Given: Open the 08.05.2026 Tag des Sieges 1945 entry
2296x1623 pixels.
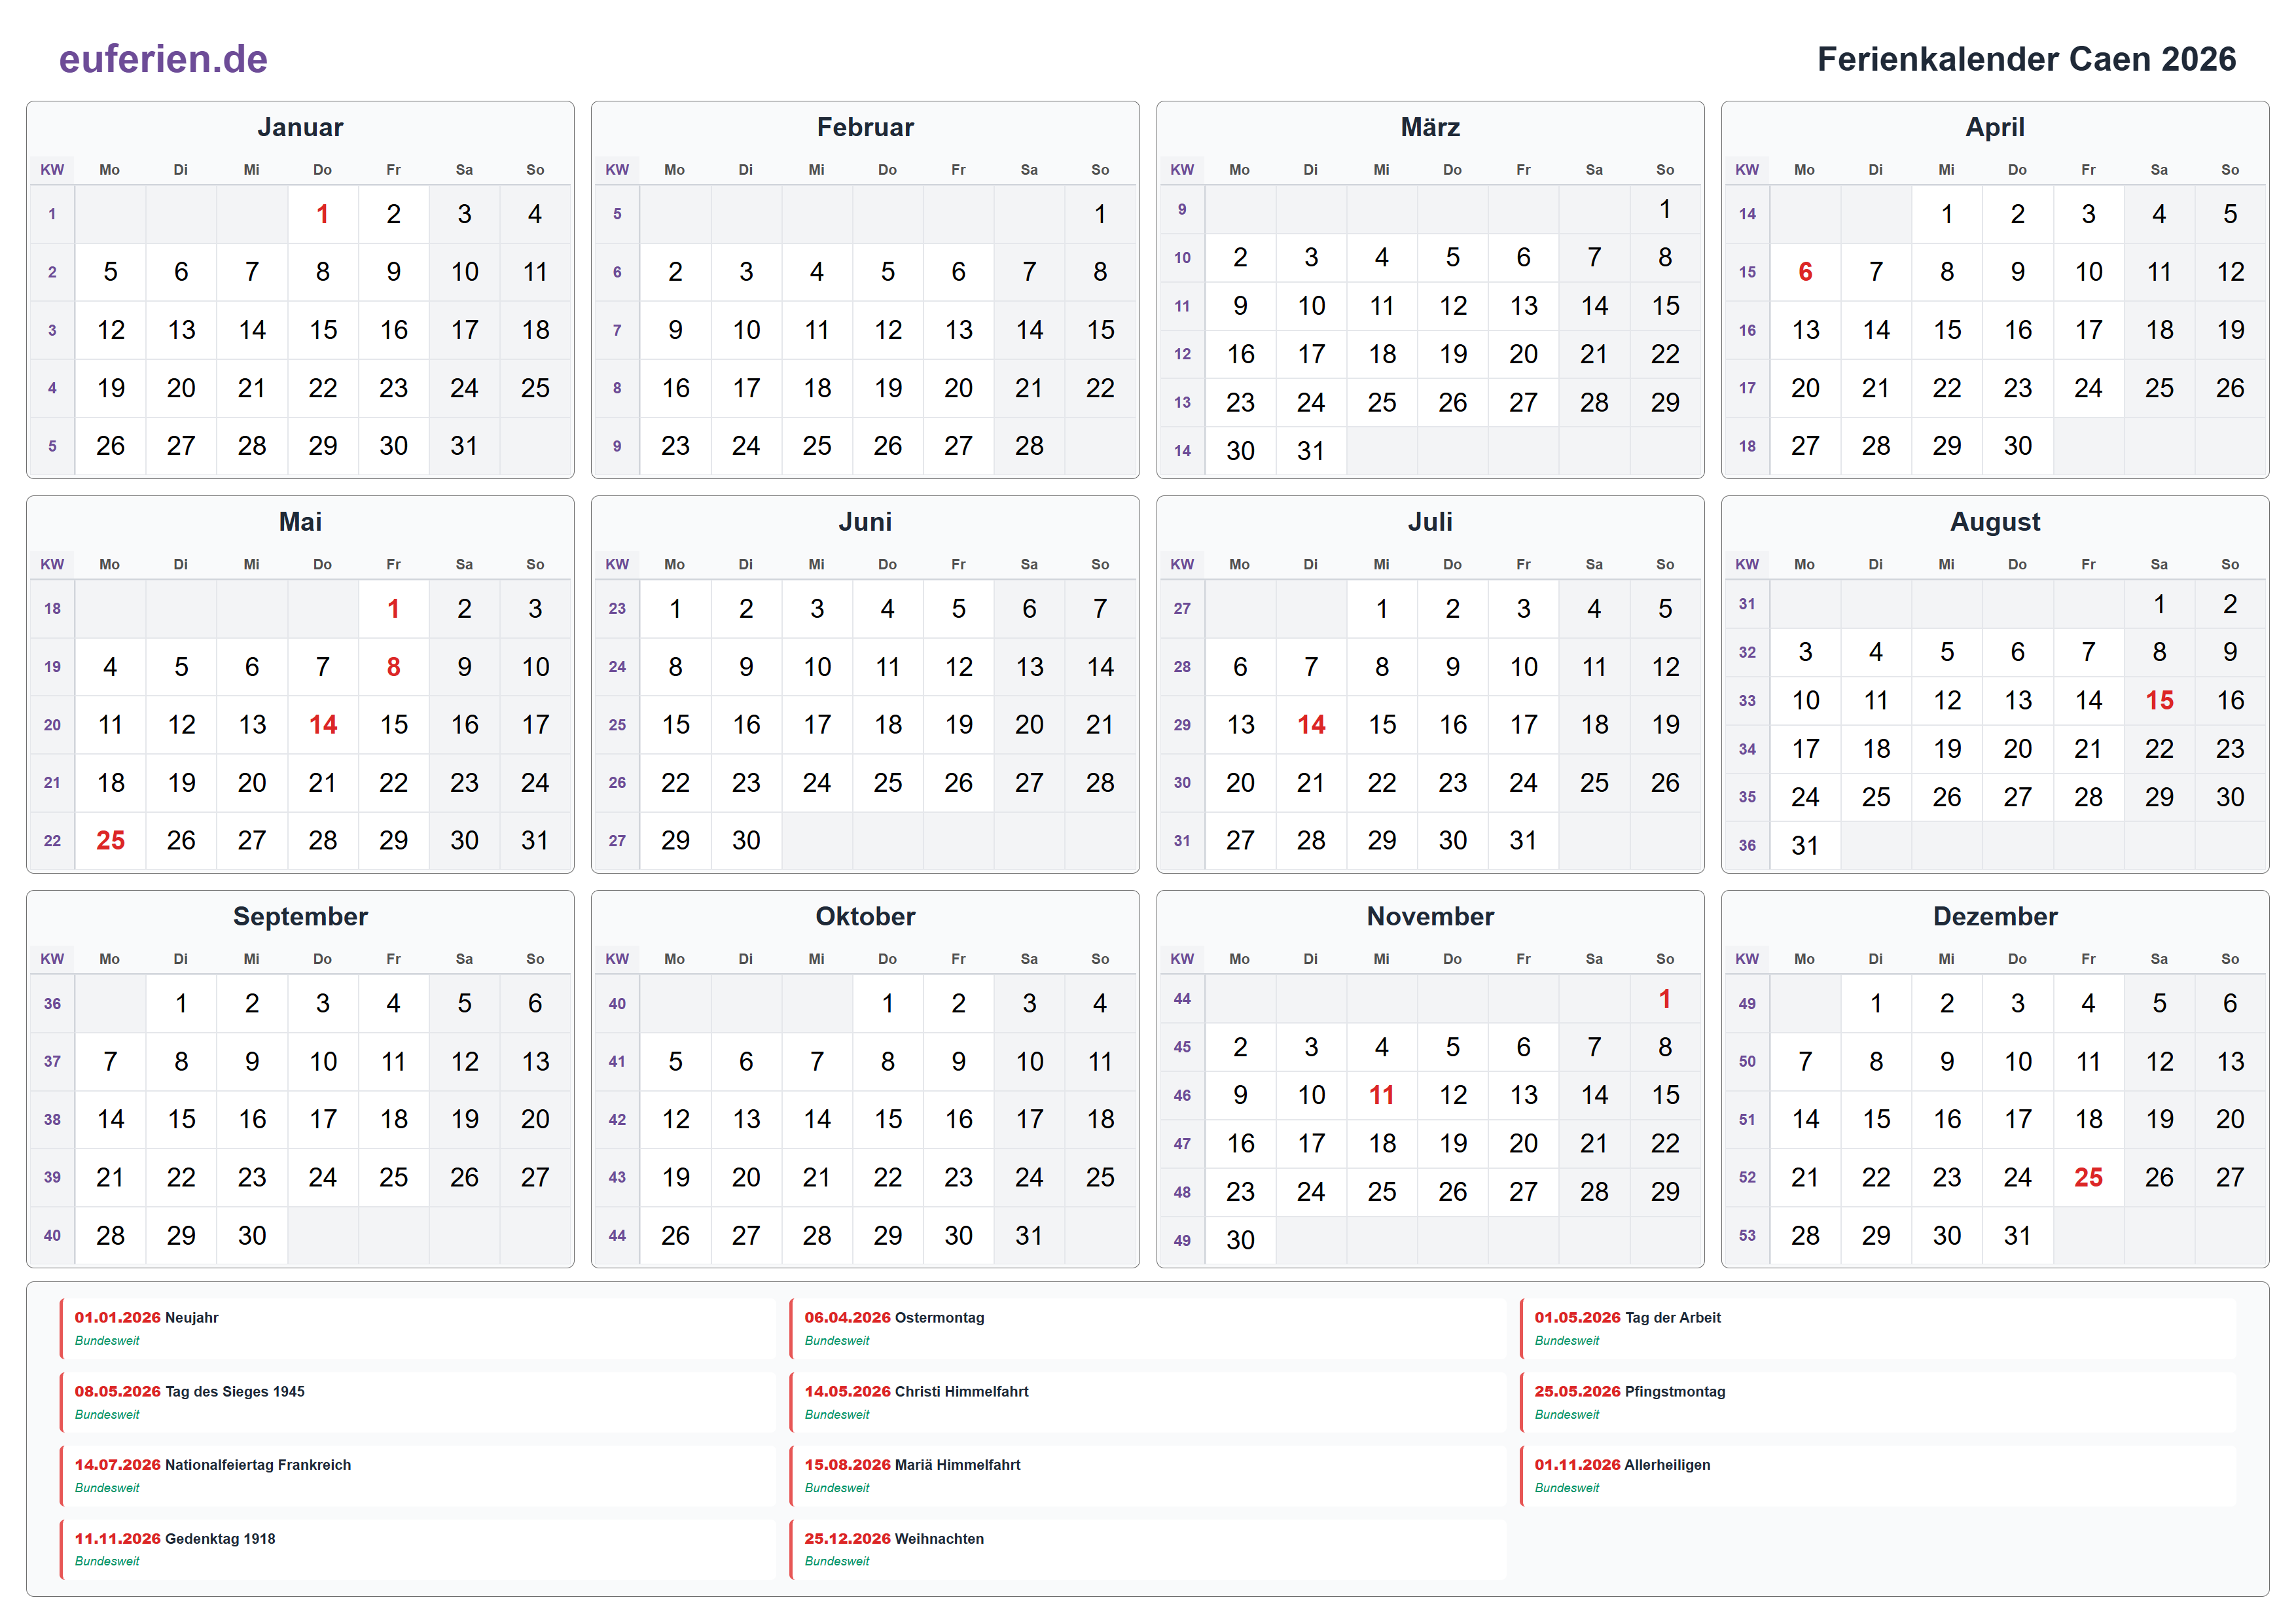Looking at the screenshot, I should tap(418, 1403).
